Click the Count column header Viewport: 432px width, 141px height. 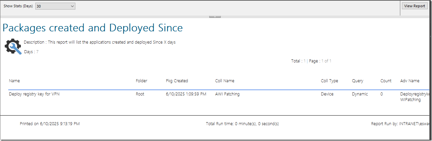pyautogui.click(x=386, y=81)
